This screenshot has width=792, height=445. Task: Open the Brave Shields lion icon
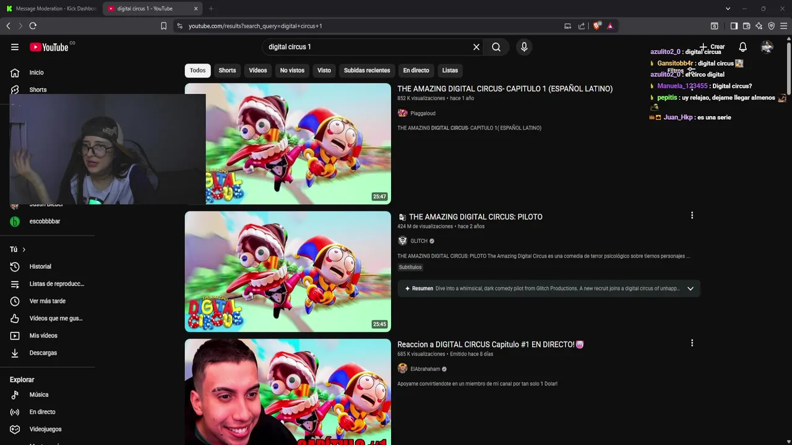click(x=596, y=26)
